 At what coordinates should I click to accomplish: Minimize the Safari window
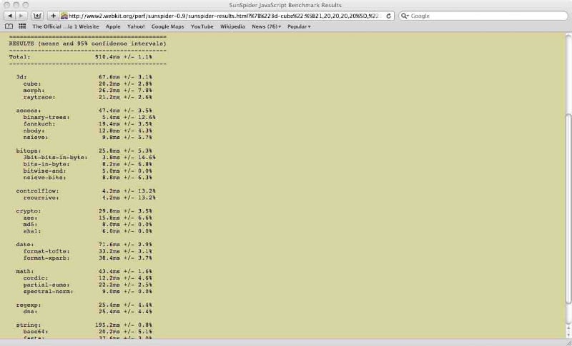tap(16, 5)
